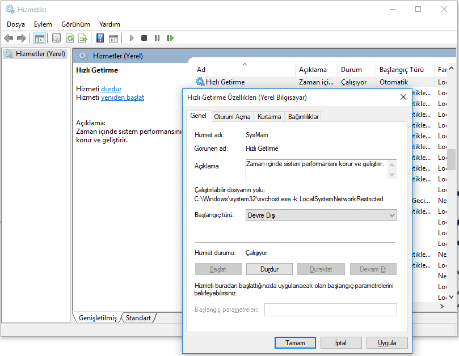Toggle the Show/Hide Action Pane icon

click(x=113, y=38)
